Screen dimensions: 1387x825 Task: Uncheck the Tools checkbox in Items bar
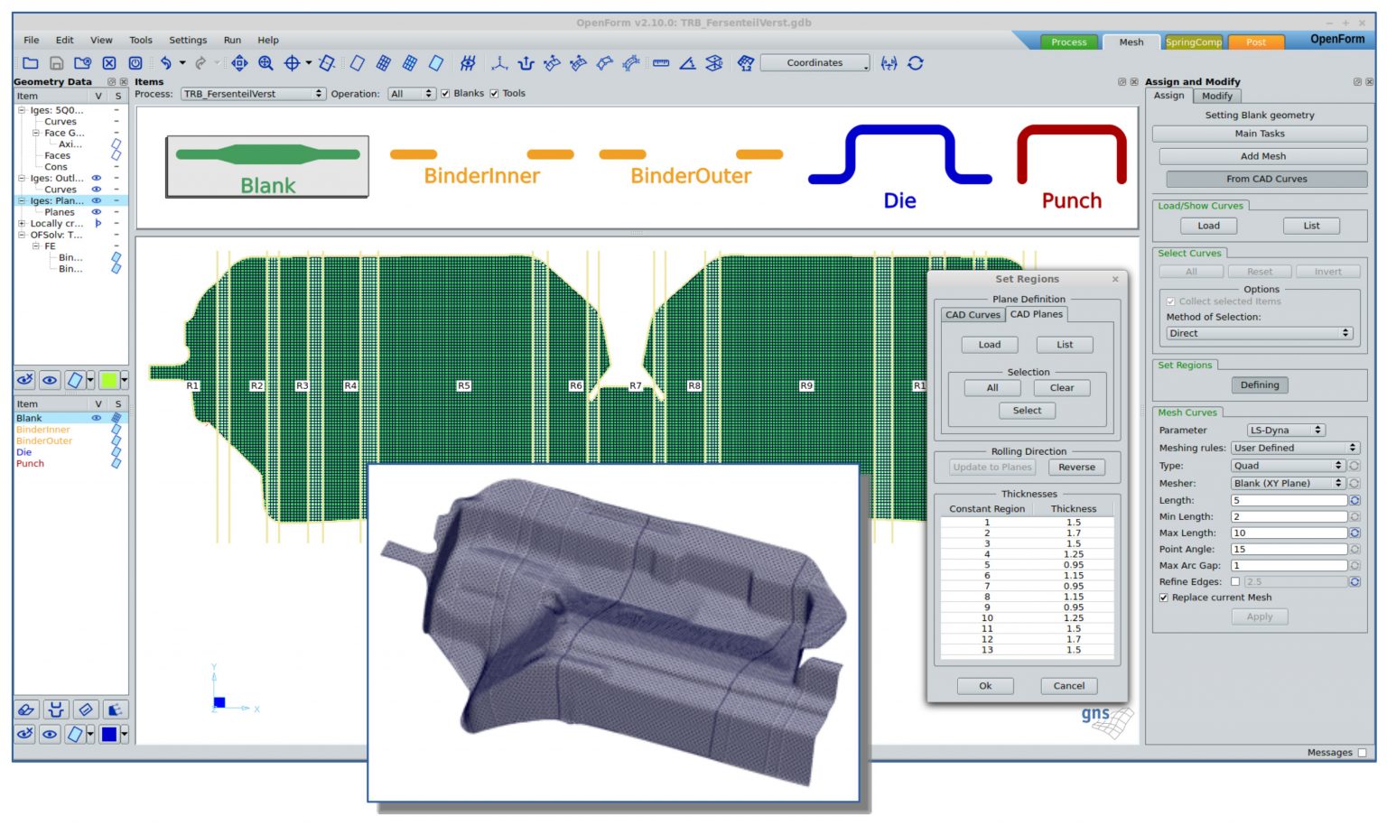(x=494, y=93)
